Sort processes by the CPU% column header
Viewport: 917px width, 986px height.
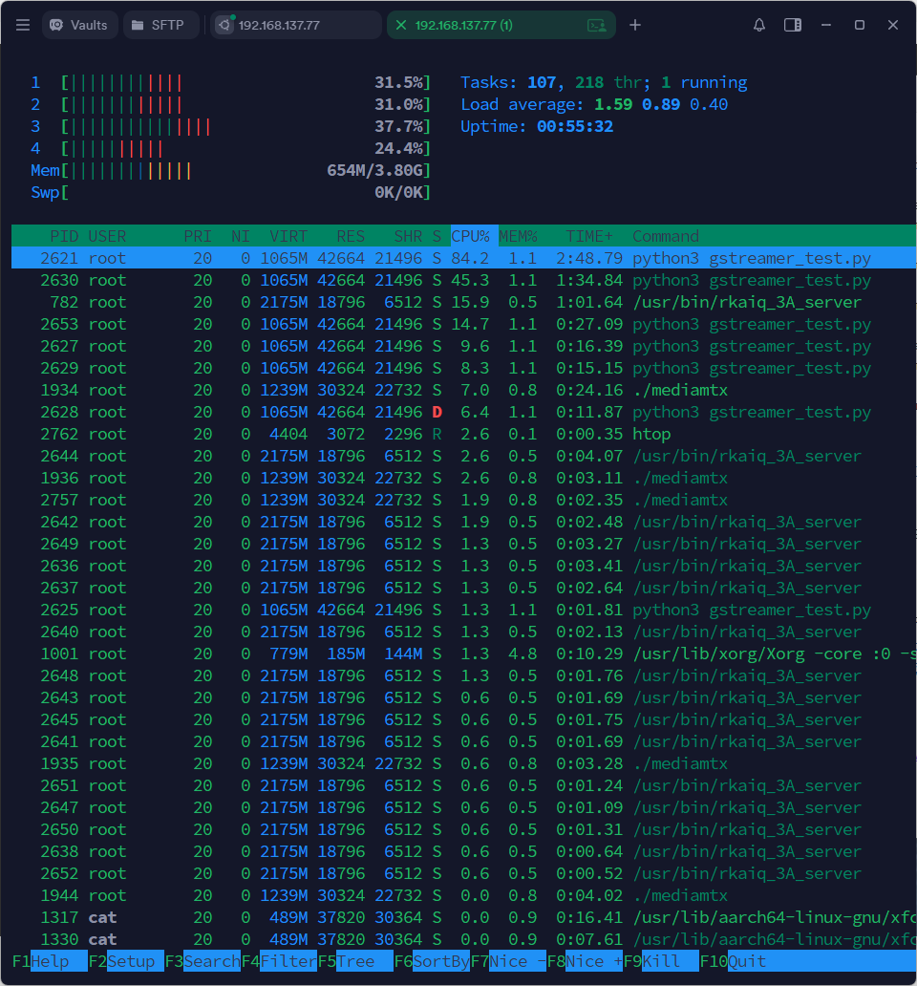pyautogui.click(x=471, y=236)
